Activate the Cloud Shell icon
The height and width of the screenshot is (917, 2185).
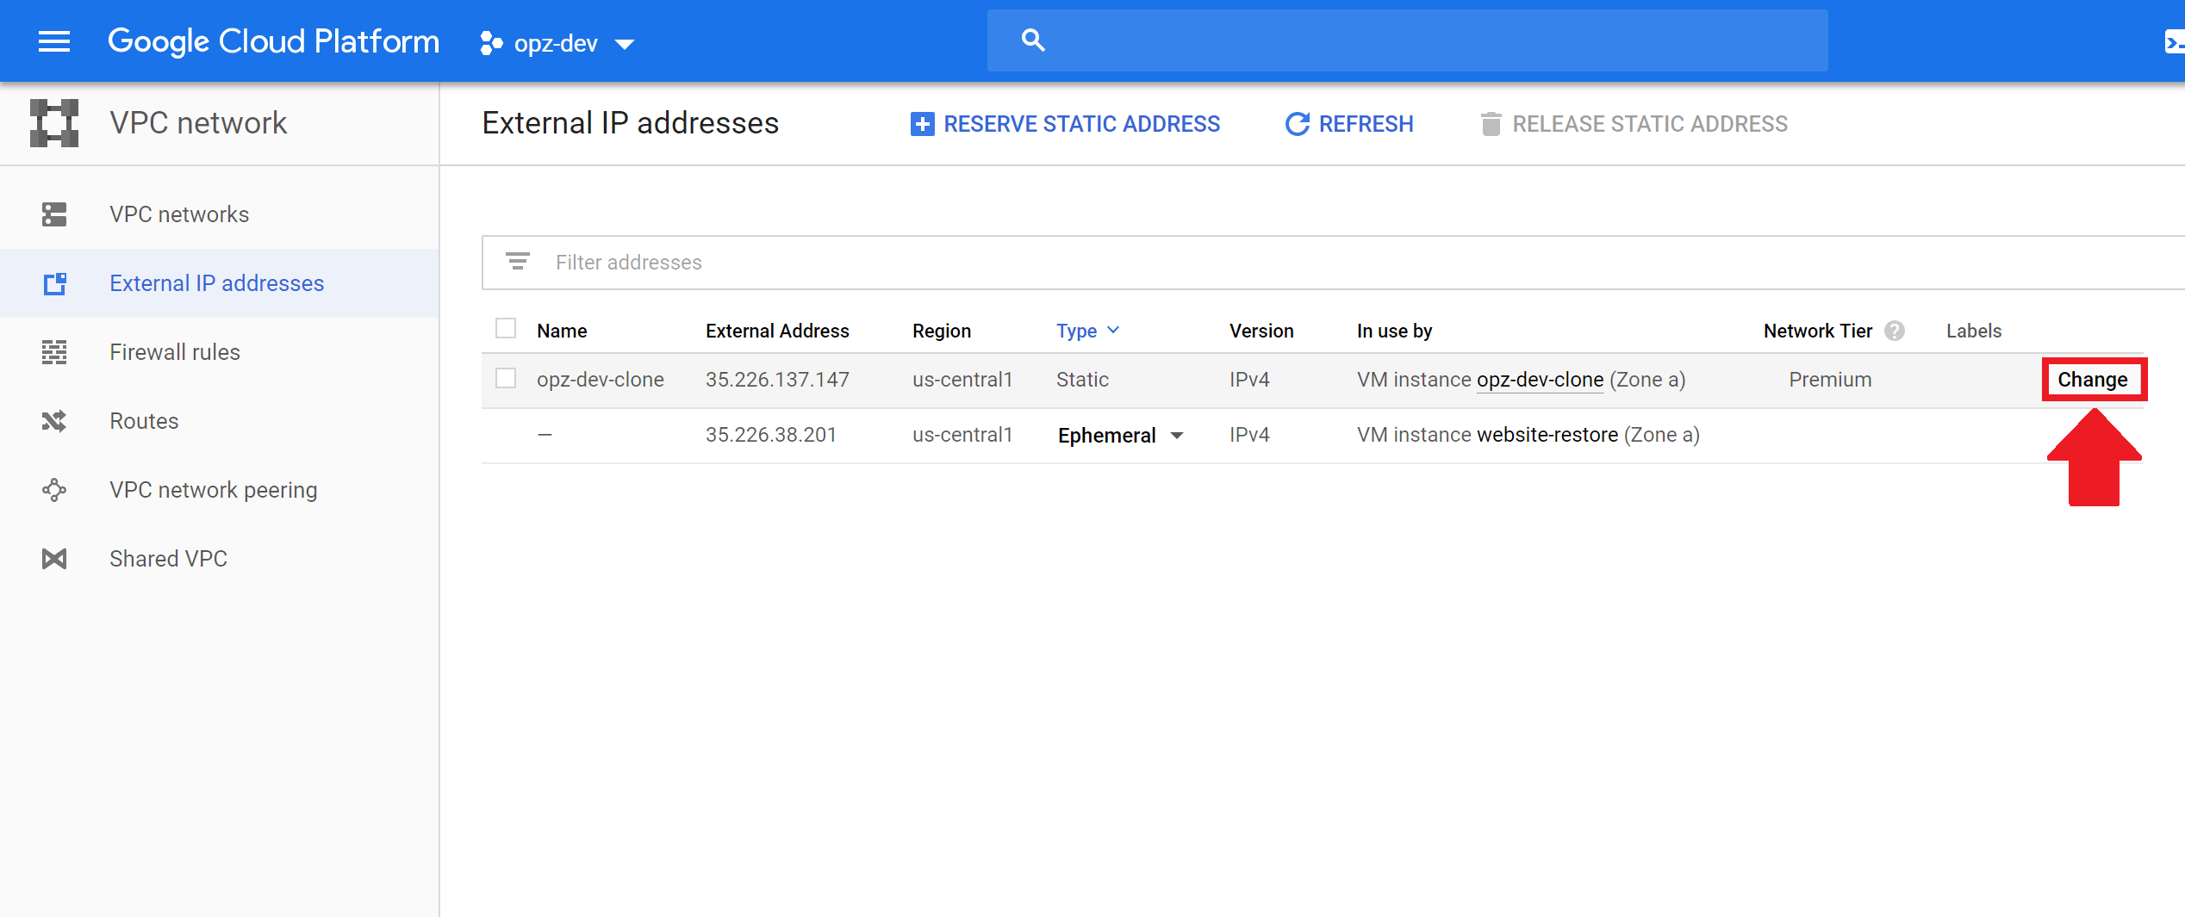click(x=2174, y=41)
